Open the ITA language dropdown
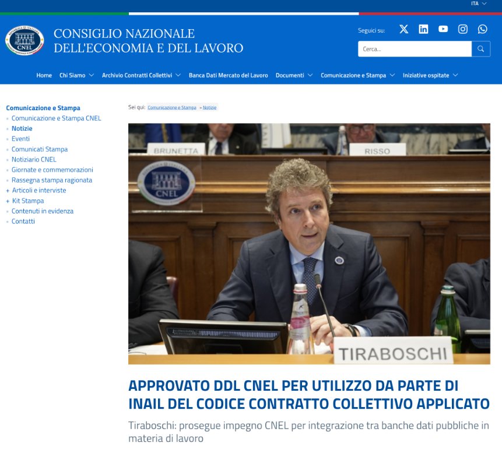 tap(479, 3)
